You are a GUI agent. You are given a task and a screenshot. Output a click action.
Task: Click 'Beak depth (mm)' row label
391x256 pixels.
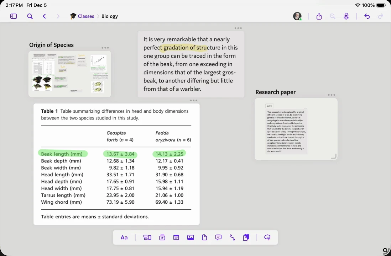pyautogui.click(x=61, y=161)
